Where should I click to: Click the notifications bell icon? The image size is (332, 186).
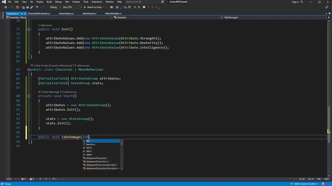324,184
